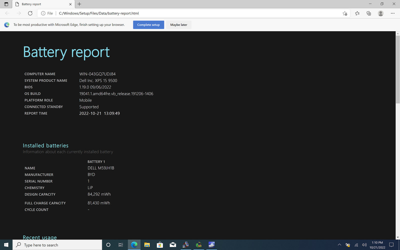This screenshot has height=250, width=400.
Task: Open Edge Settings and more menu
Action: [x=392, y=13]
